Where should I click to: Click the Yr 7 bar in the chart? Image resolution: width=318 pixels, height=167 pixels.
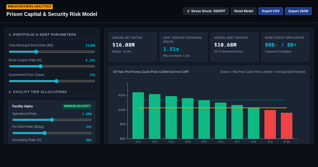tap(237, 122)
